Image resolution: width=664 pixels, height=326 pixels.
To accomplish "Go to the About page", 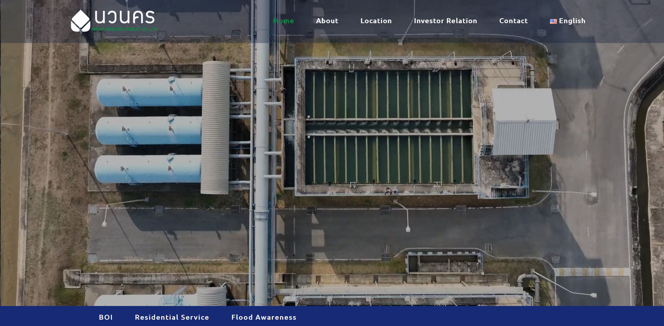I will [x=327, y=21].
